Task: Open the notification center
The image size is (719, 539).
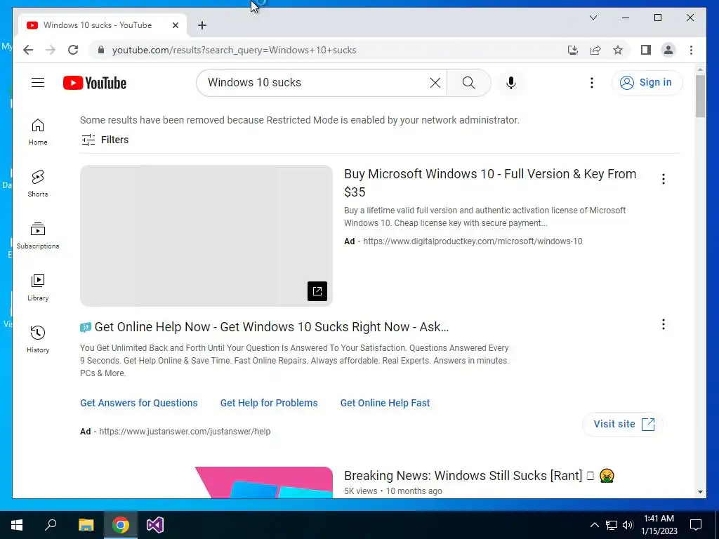Action: click(x=696, y=525)
